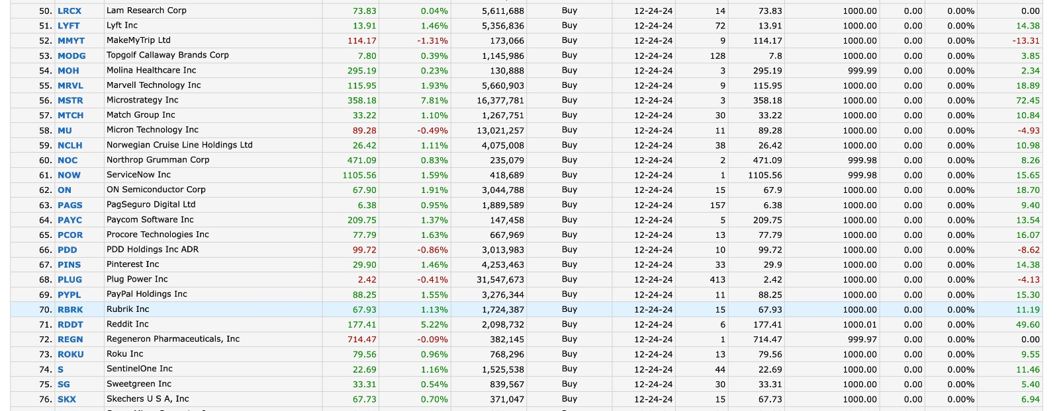Viewport: 1059px width, 411px height.
Task: Click the Roku Inc company name
Action: click(124, 354)
